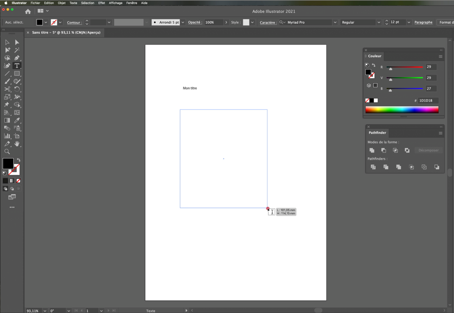The image size is (454, 313).
Task: Select the Magic Wand tool
Action: point(17,50)
